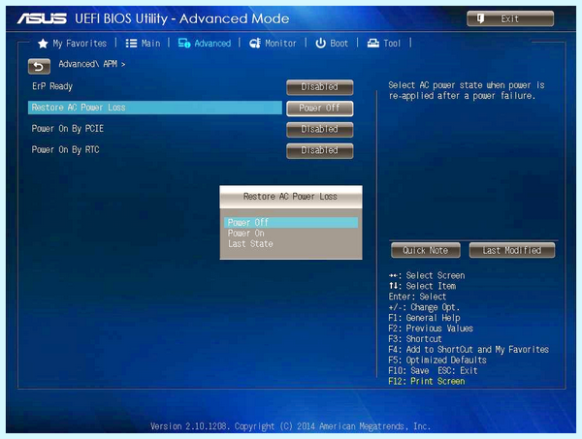Click the F2: Previous Values hint
The image size is (582, 439).
(x=431, y=329)
